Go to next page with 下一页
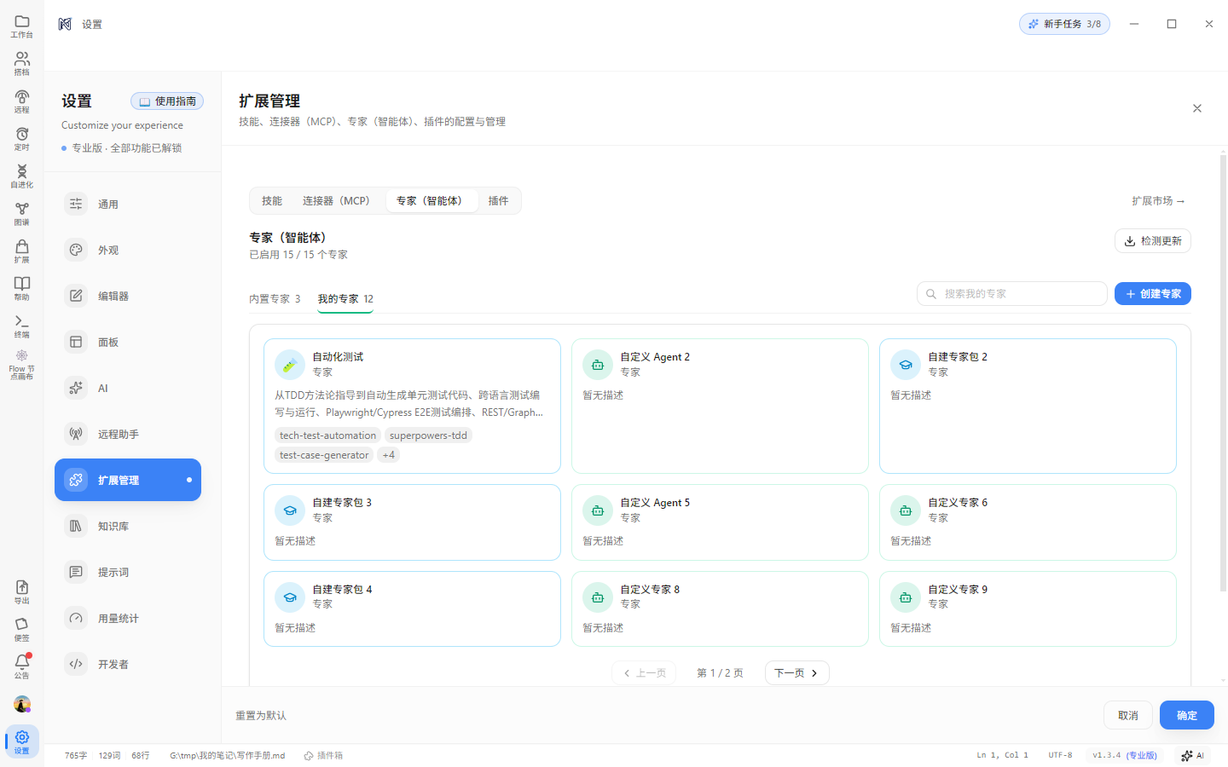This screenshot has height=767, width=1228. 797,673
